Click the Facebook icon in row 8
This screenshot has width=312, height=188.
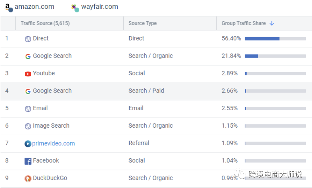coord(28,161)
